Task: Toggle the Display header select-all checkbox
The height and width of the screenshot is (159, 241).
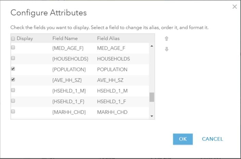Action: [x=13, y=38]
